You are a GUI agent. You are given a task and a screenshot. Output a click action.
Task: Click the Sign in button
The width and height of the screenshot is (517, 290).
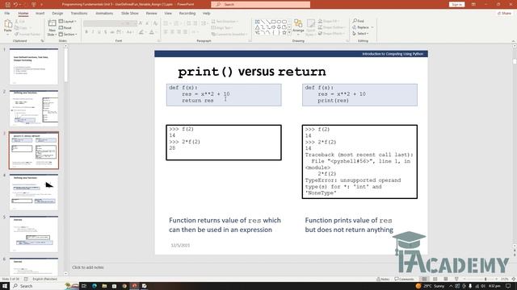coord(456,4)
